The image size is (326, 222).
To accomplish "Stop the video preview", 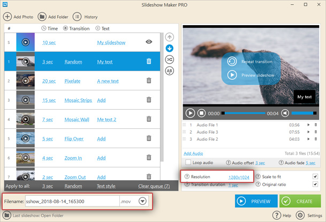I will [201, 113].
